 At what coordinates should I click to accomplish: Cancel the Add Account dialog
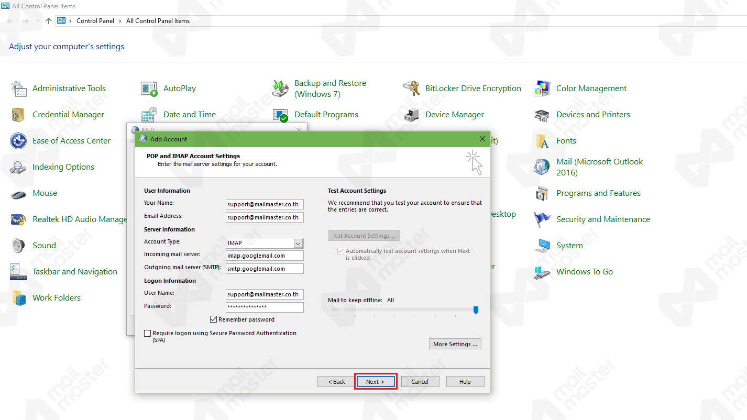(420, 382)
